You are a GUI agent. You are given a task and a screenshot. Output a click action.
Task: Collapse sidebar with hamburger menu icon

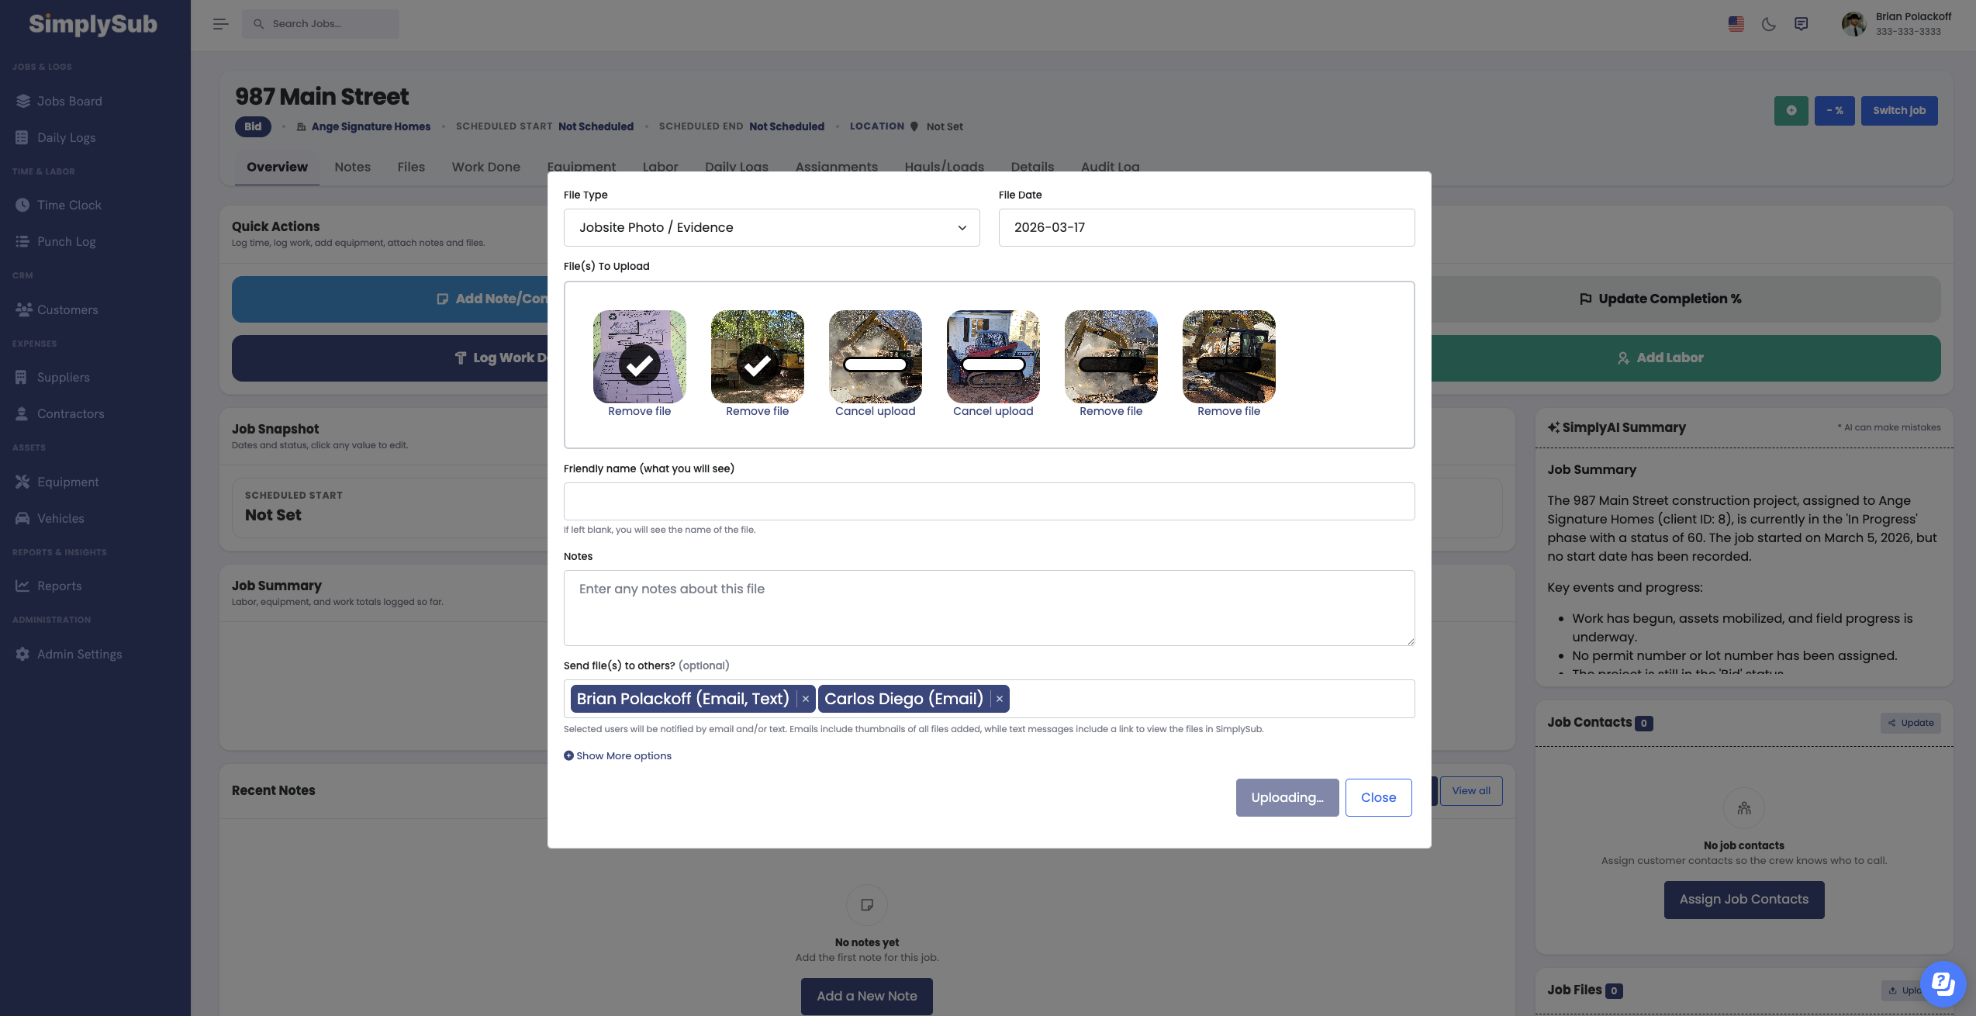coord(220,24)
